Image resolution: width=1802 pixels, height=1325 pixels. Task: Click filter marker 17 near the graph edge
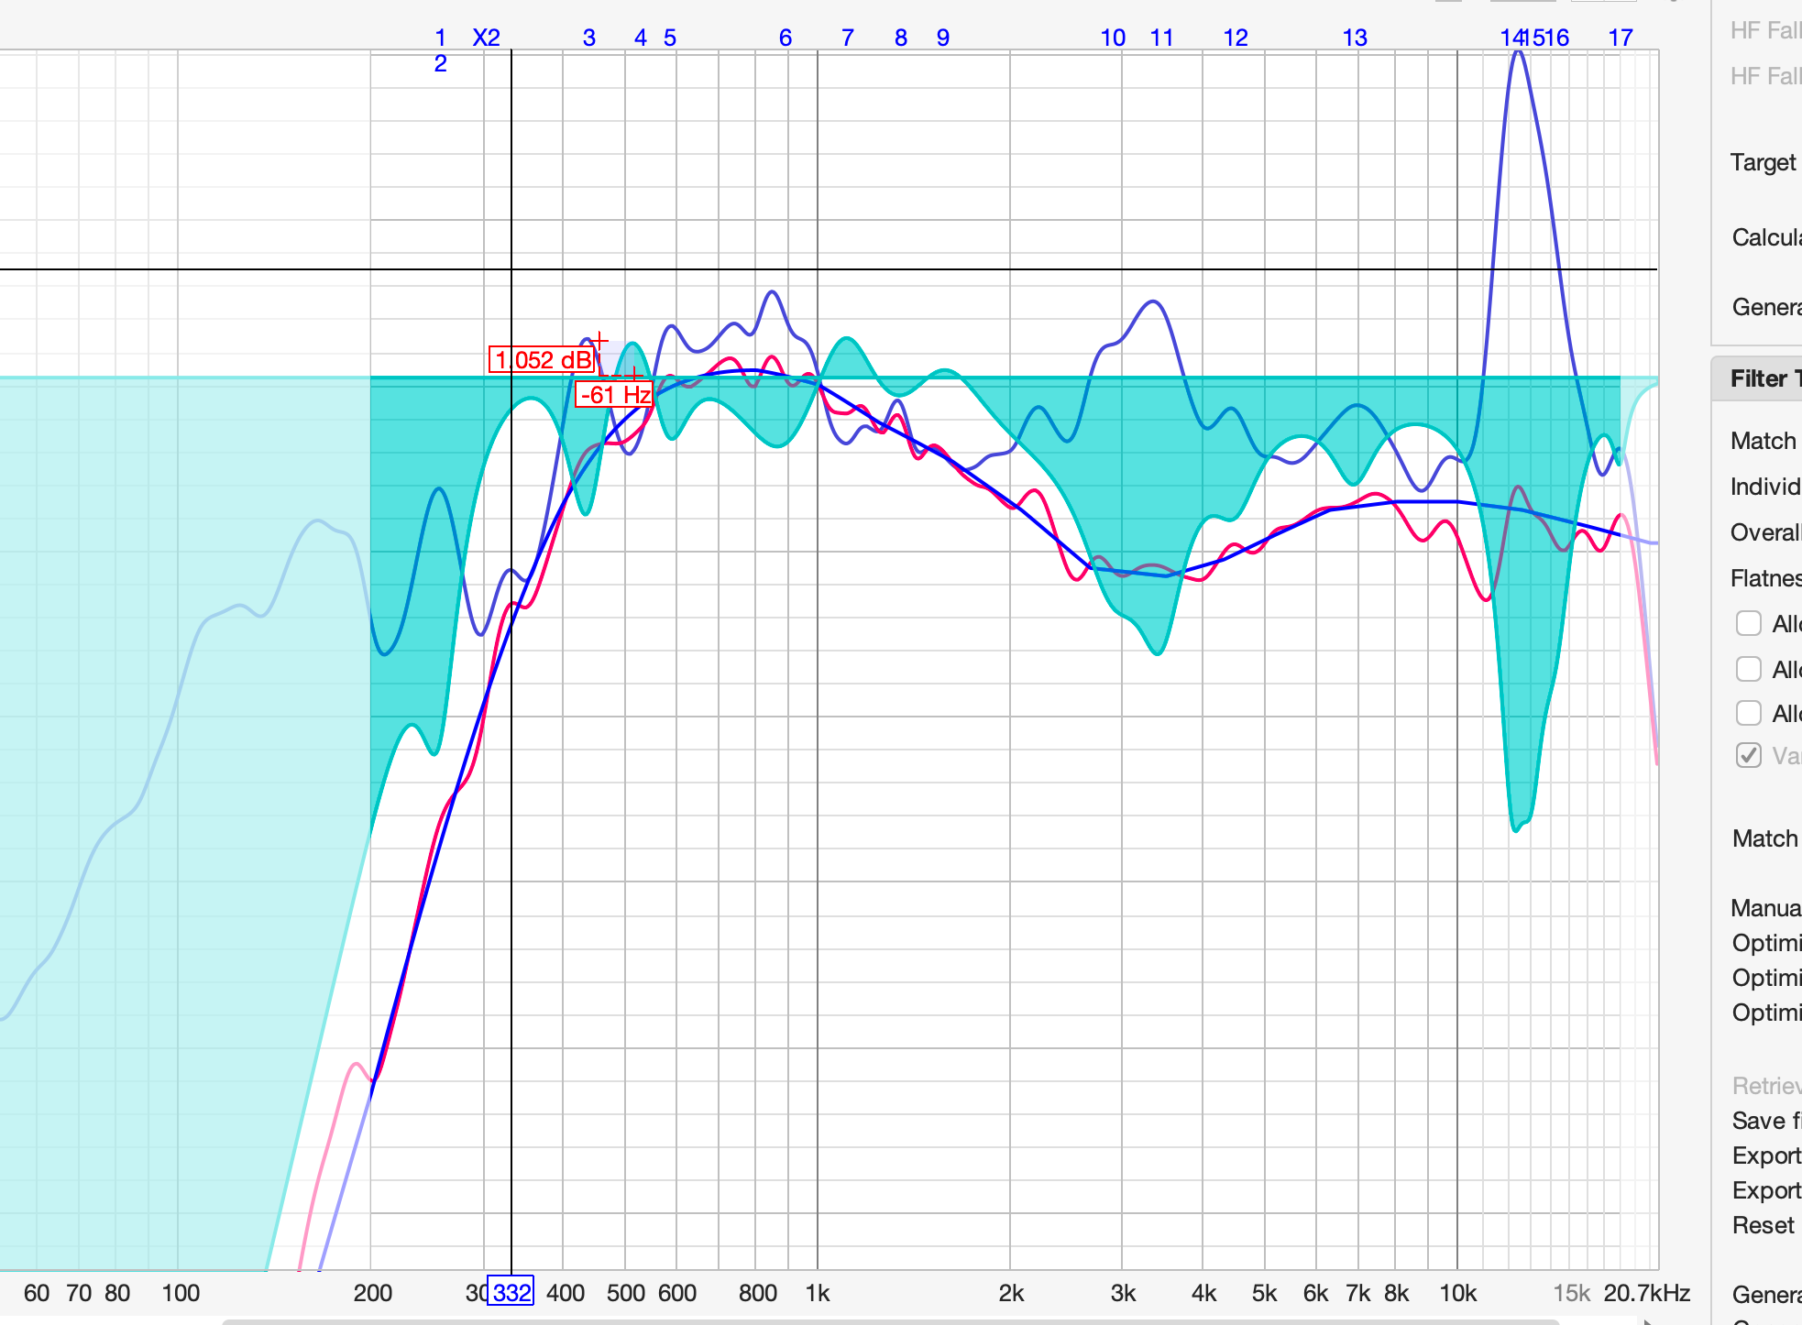(x=1621, y=38)
